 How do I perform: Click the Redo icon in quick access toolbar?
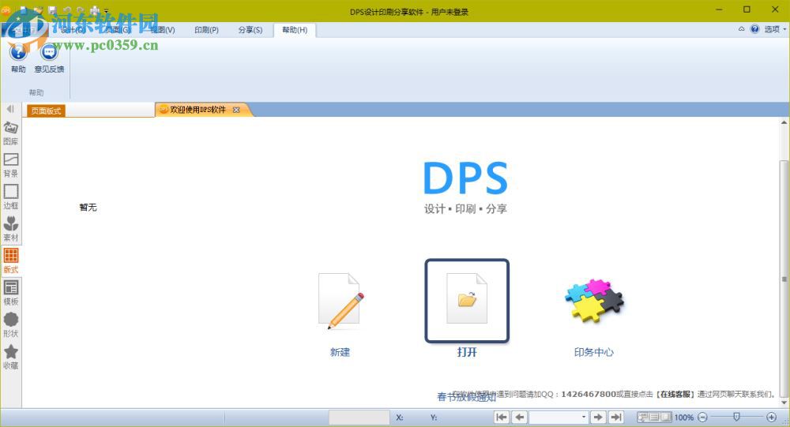coord(80,10)
